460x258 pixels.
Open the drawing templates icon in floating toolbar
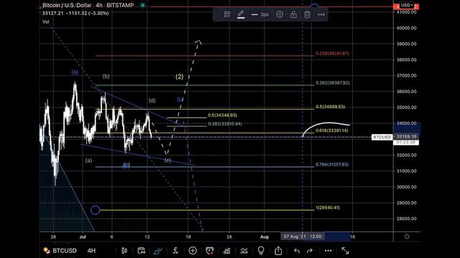tap(227, 14)
